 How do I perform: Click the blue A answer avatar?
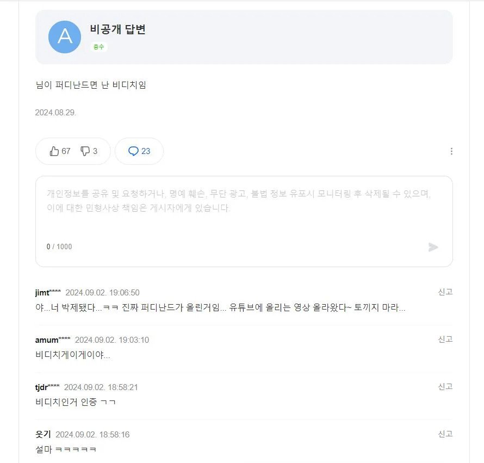point(65,37)
